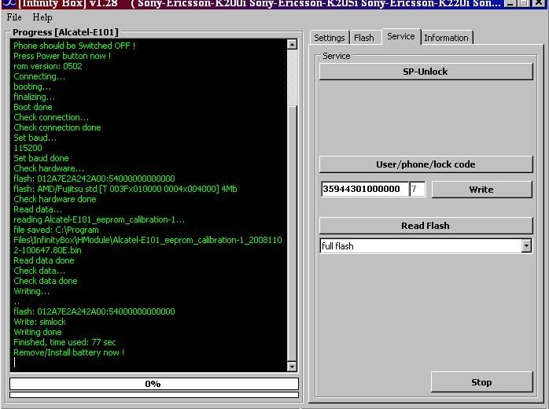The image size is (549, 409).
Task: Open the Help menu
Action: [x=42, y=17]
